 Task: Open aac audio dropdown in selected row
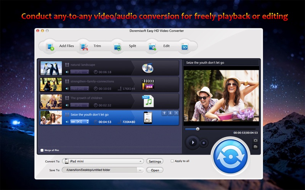pyautogui.click(x=80, y=122)
